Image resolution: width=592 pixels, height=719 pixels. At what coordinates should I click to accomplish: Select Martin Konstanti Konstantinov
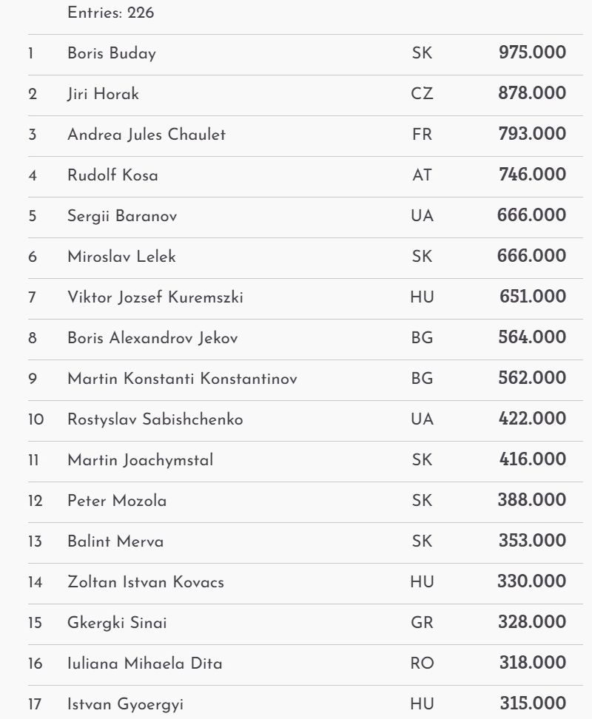pos(182,379)
